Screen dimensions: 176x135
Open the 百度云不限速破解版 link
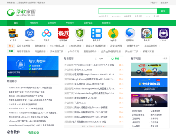[96, 46]
